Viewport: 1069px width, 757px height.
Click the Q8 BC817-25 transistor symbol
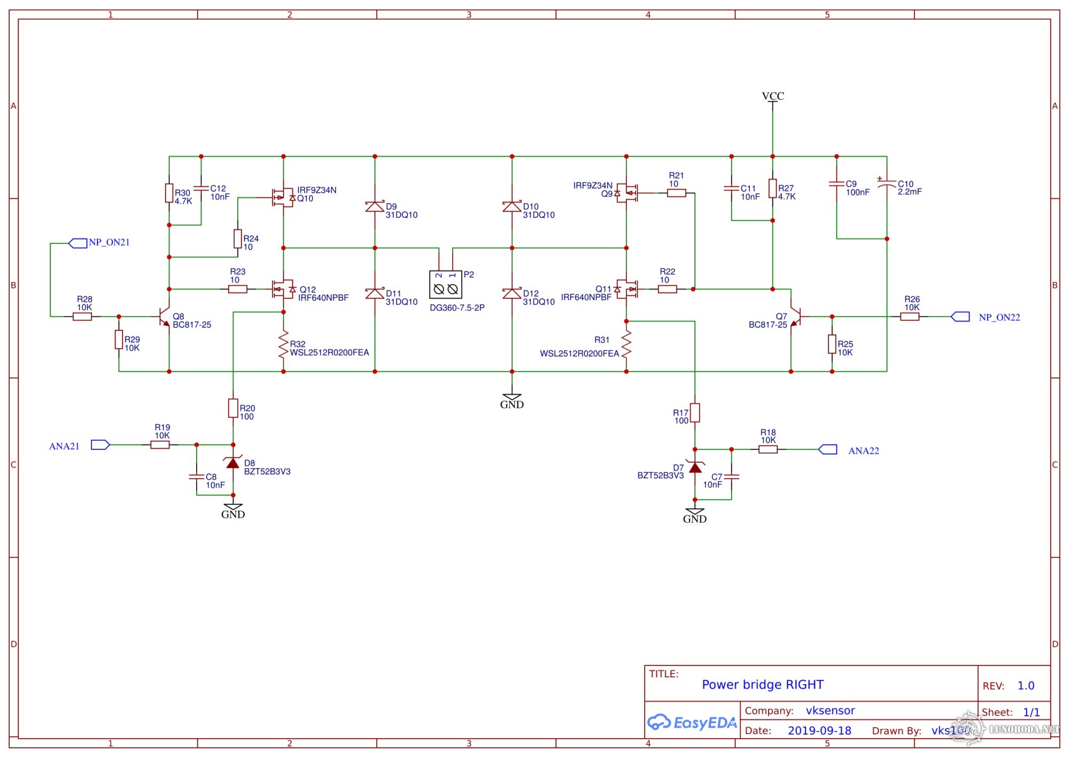tap(165, 317)
